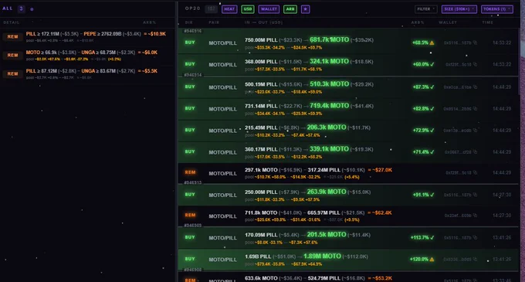This screenshot has height=282, width=525.
Task: Click the 324.1k MOTO output amount
Action: point(329,61)
